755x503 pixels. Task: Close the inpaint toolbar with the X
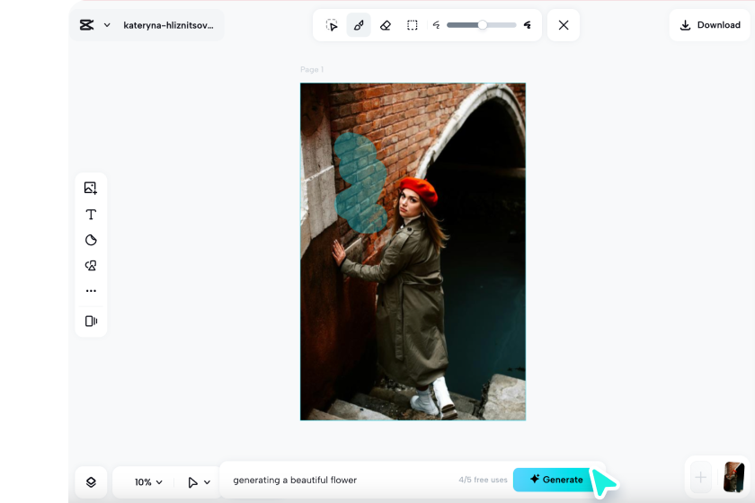tap(564, 25)
